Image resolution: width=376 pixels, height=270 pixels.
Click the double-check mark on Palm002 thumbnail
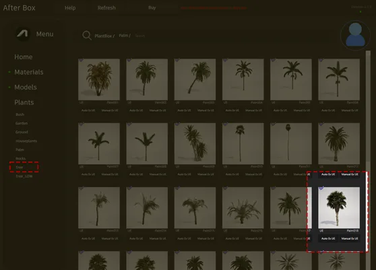[x=129, y=60]
